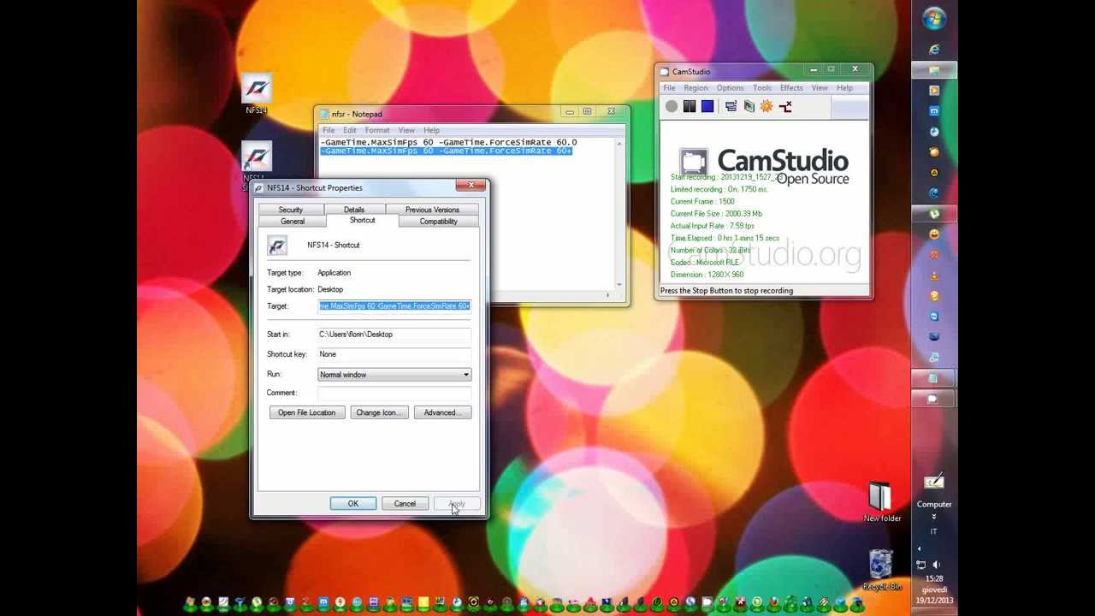Open Notepad Format menu

tap(377, 130)
